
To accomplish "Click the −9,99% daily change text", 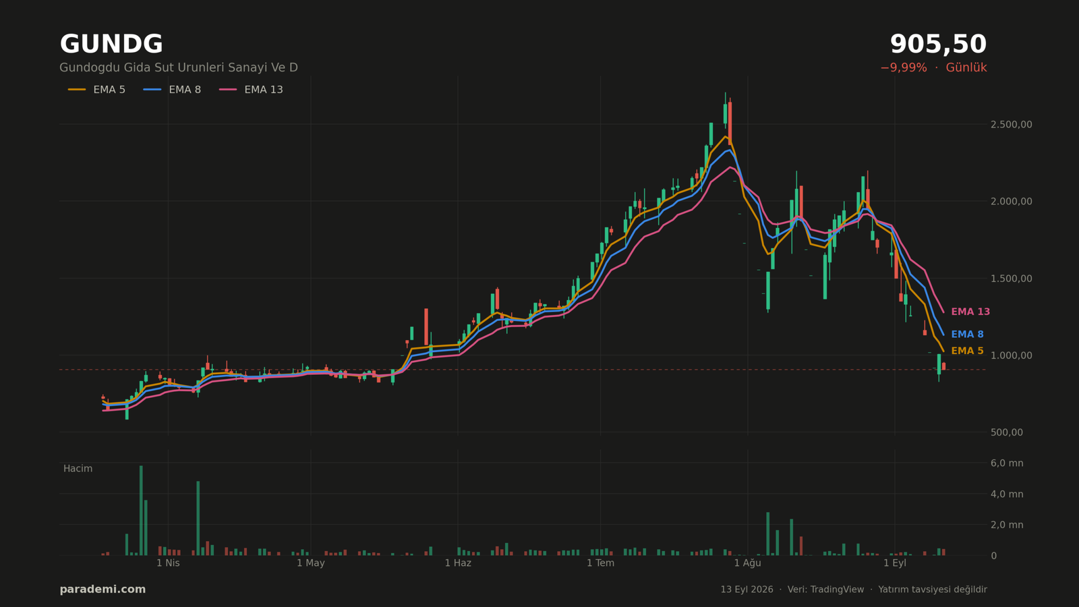I will click(x=903, y=67).
